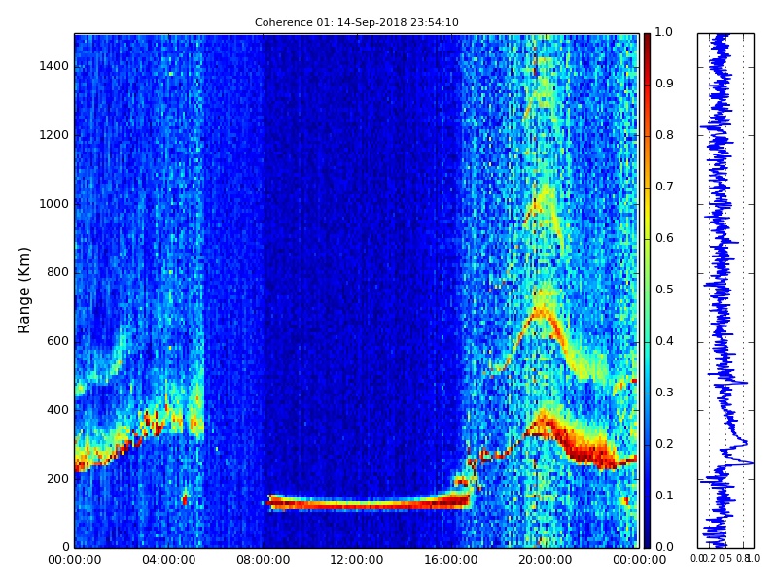Click the 20:00:00 time axis label
This screenshot has height=583, width=778.
point(546,560)
